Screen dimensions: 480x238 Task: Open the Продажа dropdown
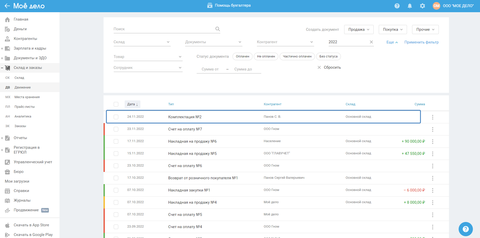359,29
